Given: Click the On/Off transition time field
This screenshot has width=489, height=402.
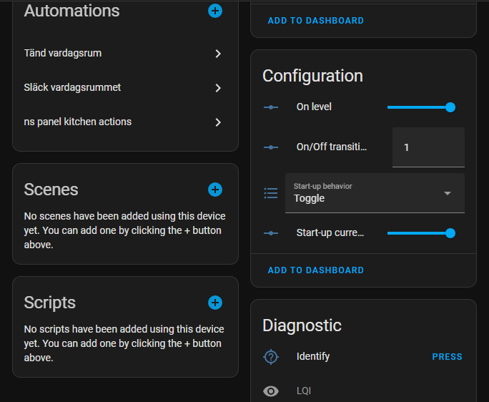Looking at the screenshot, I should pyautogui.click(x=428, y=147).
